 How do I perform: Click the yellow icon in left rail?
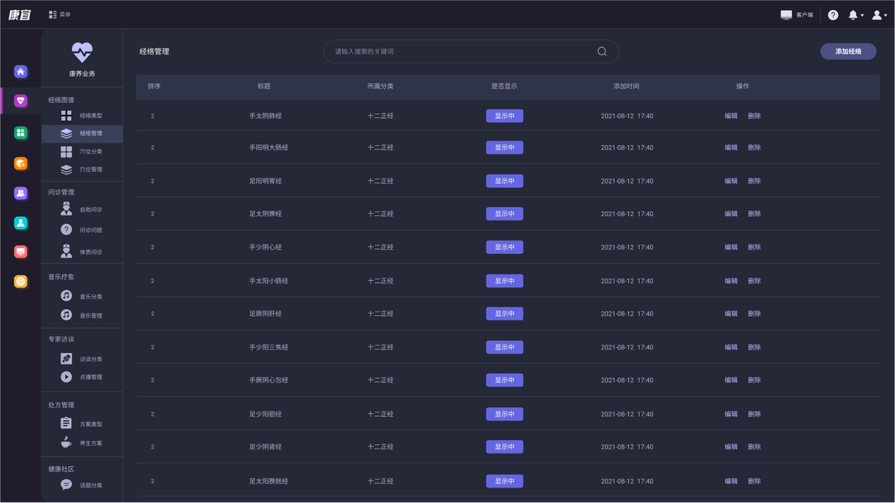tap(21, 282)
